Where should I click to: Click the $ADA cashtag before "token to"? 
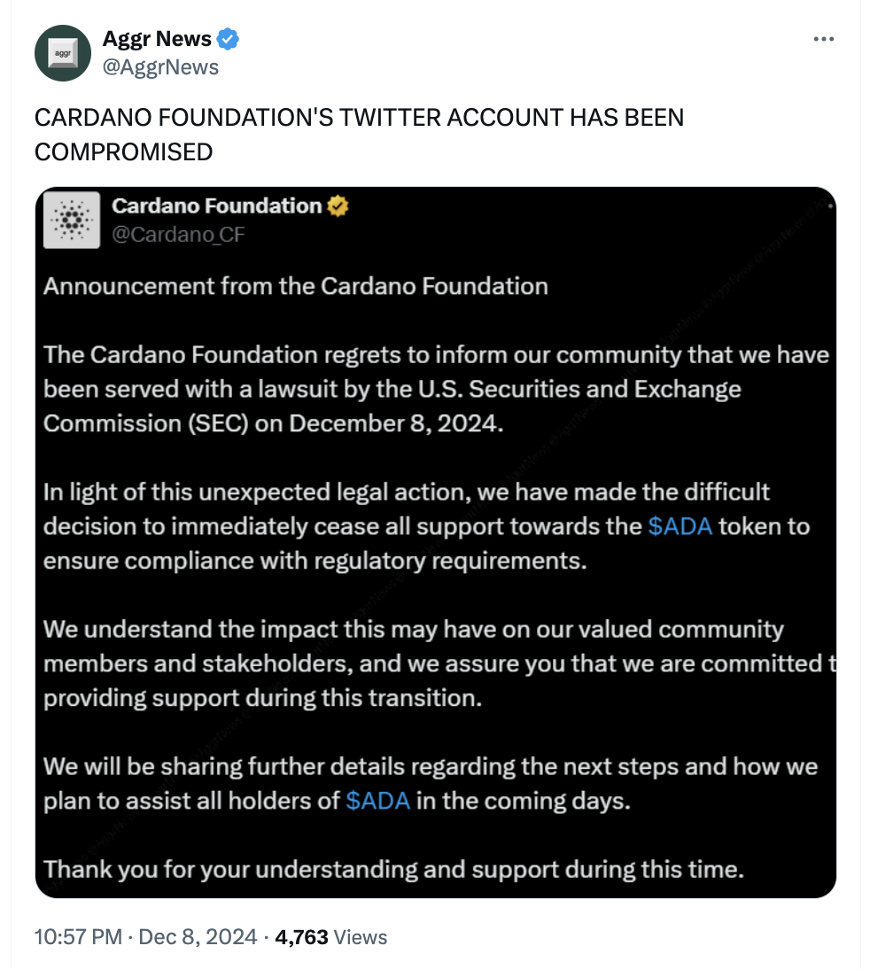click(x=680, y=526)
